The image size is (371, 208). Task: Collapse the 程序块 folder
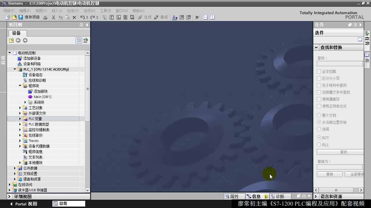coord(20,86)
